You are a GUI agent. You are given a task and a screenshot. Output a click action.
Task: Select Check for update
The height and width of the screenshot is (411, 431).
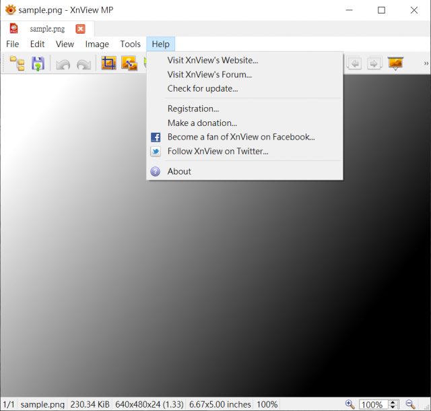pyautogui.click(x=244, y=88)
